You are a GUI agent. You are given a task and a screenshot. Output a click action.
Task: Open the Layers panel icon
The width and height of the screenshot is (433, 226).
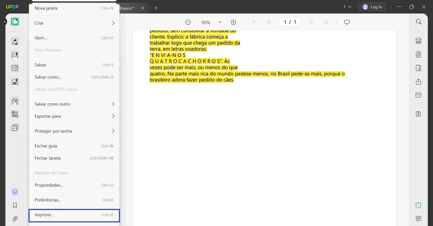(x=15, y=192)
